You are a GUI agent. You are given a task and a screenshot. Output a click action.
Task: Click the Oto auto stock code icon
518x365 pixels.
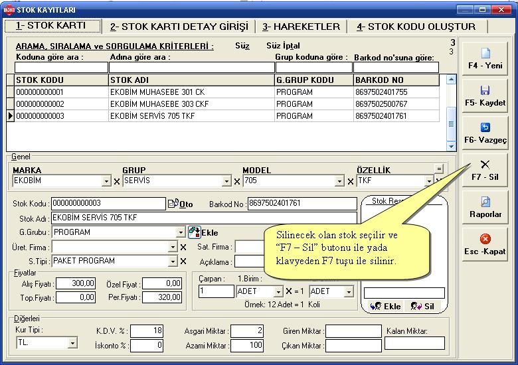tap(181, 204)
